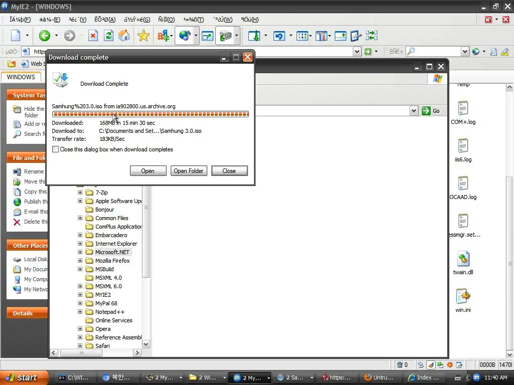Click the status bar orange gear icon
The image size is (514, 385).
[450, 365]
